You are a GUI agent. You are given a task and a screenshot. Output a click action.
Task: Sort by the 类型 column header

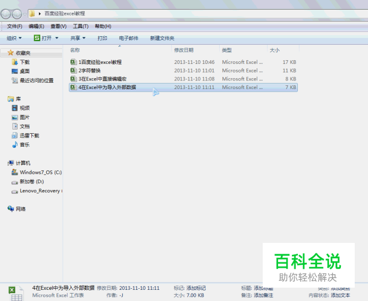227,50
